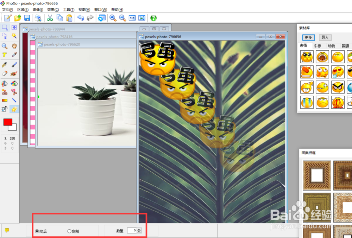Screen dimensions: 352x238
Task: Click the tip bubble icon in status bar
Action: pos(7,230)
